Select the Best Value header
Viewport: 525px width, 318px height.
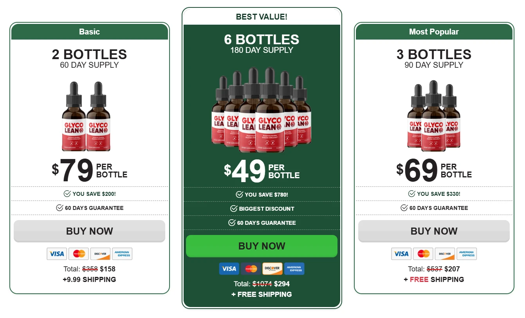point(262,17)
